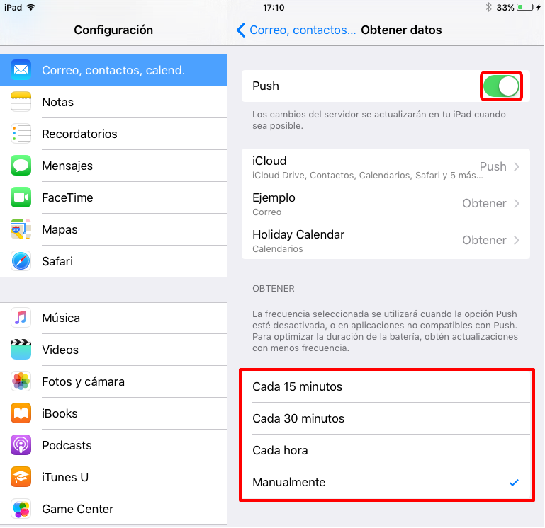Viewport: 545px width, 528px height.
Task: Open Fotos y cámara settings
Action: (113, 381)
